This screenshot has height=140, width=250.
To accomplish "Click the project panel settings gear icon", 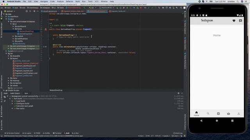I will point(34,11).
